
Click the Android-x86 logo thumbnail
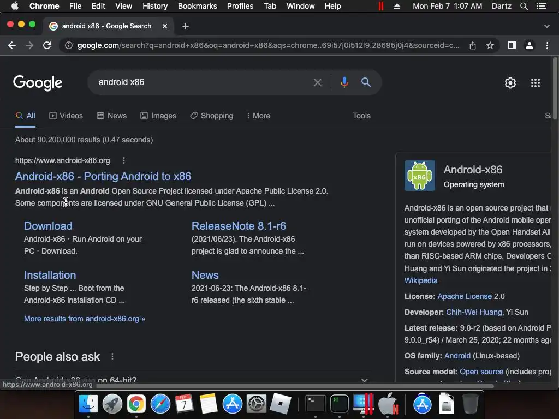[420, 176]
